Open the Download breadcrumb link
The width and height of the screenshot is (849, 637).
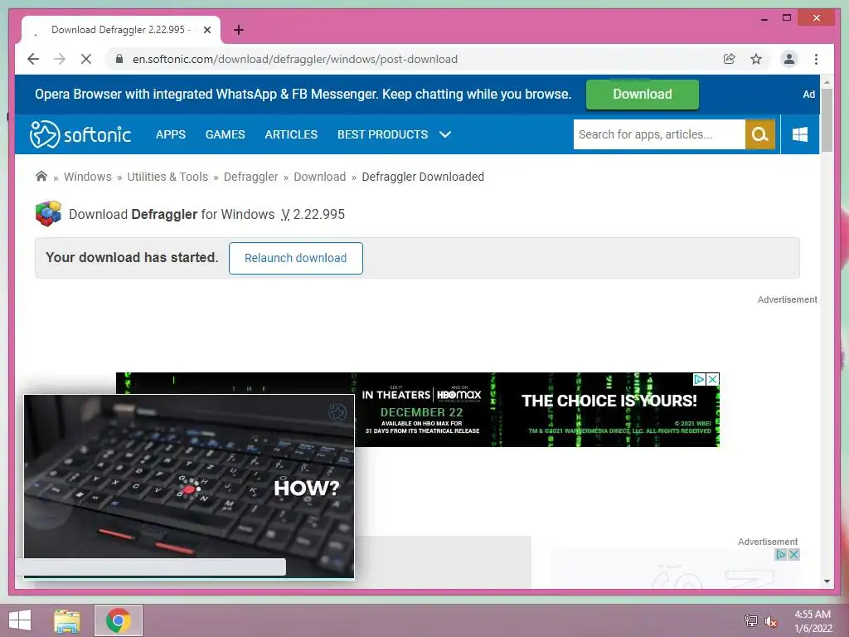pyautogui.click(x=319, y=177)
